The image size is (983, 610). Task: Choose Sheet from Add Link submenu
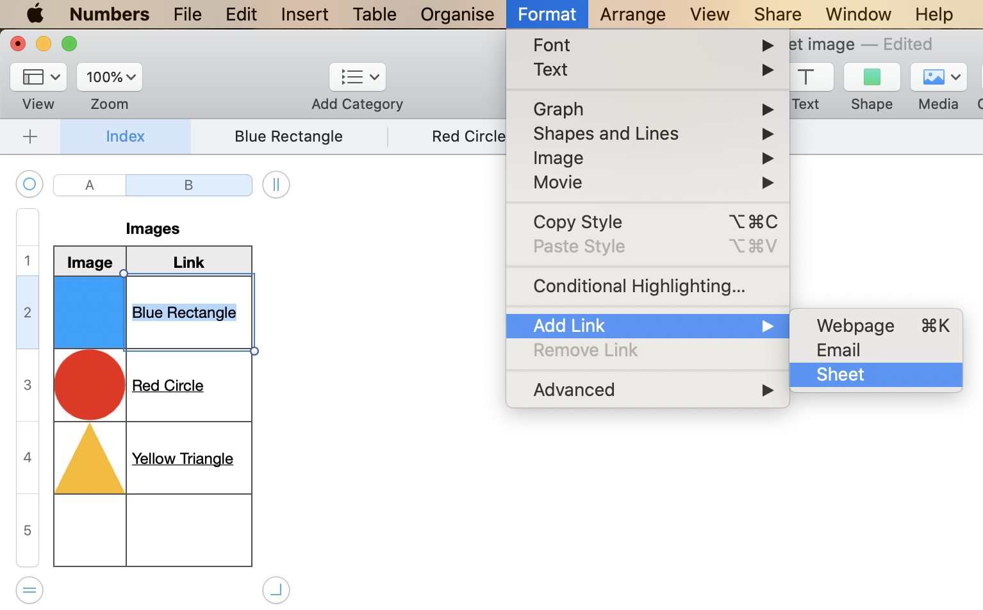pyautogui.click(x=841, y=374)
